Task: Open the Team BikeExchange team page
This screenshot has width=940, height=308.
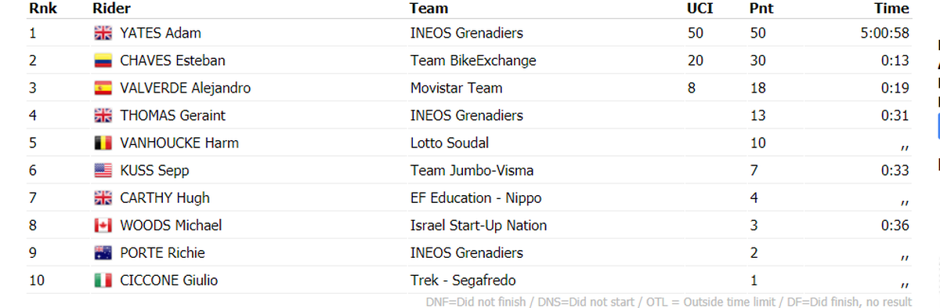Action: [x=473, y=60]
